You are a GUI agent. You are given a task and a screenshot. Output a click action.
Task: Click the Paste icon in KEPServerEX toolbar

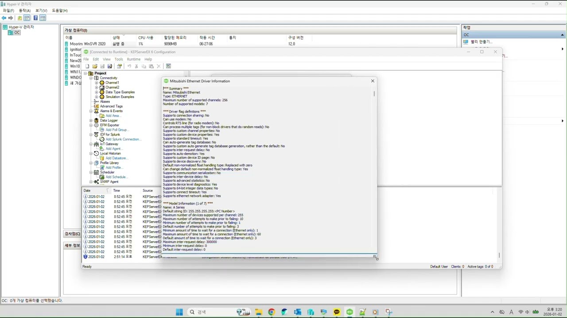pos(151,66)
